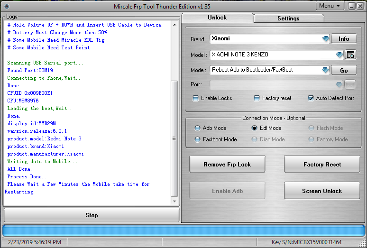Click the Go button
Viewport: 367px width, 248px height.
(x=344, y=70)
